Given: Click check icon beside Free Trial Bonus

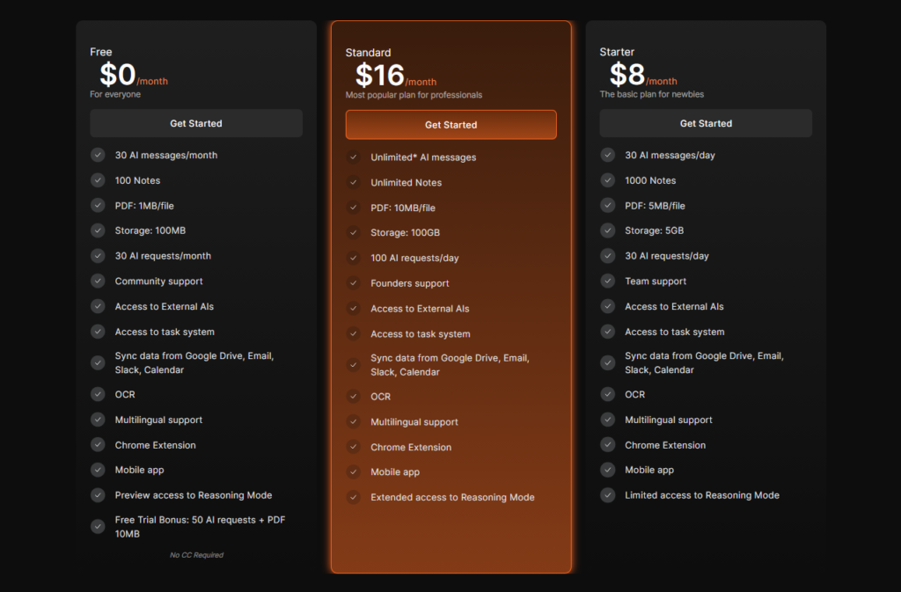Looking at the screenshot, I should click(x=98, y=527).
